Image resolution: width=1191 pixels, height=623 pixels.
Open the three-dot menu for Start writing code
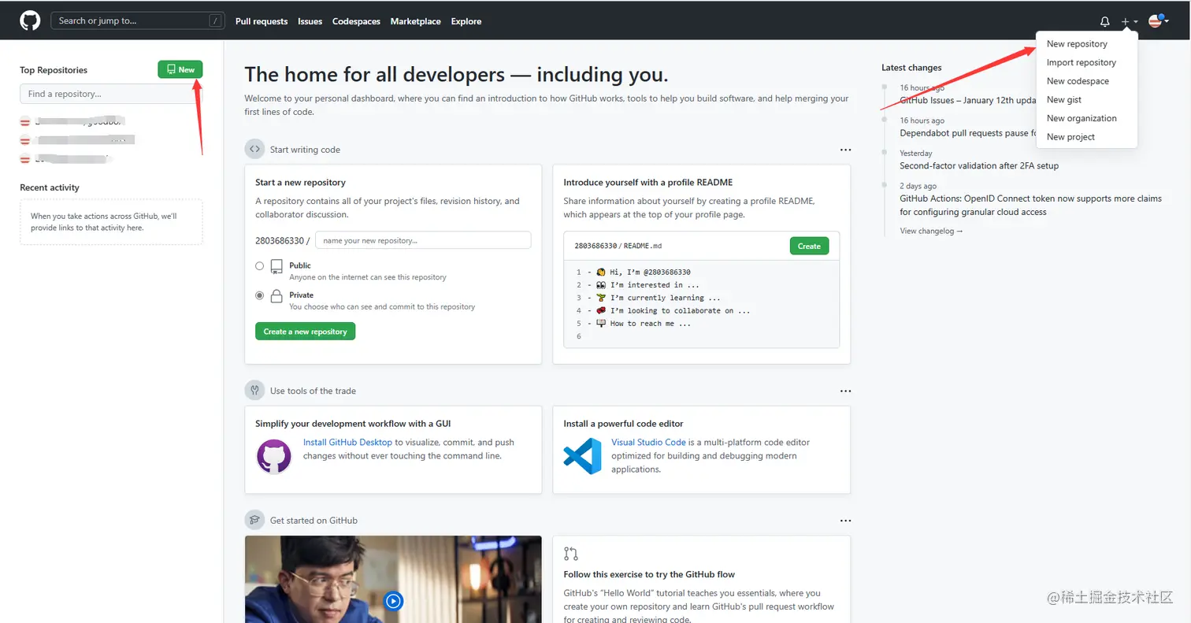click(x=845, y=150)
